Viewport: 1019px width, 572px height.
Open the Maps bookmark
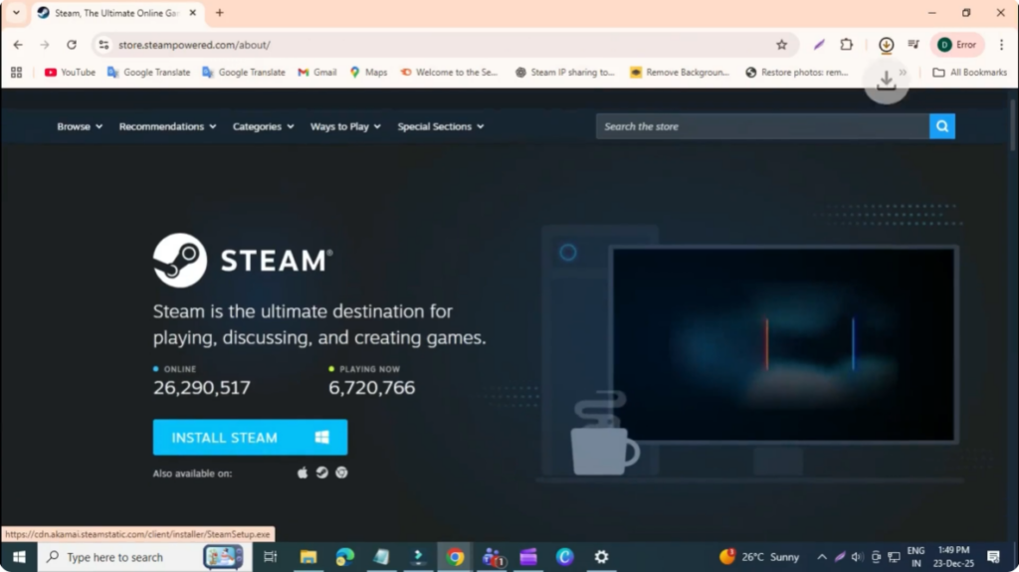[x=368, y=73]
